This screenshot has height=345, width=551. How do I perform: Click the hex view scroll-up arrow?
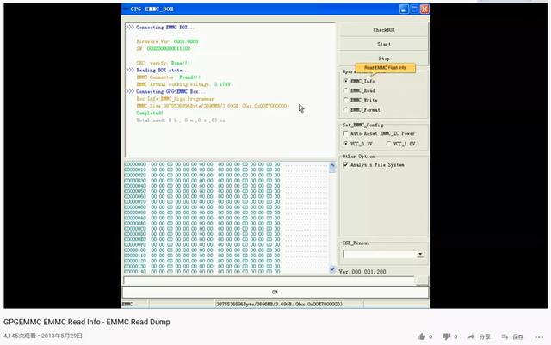(x=332, y=165)
